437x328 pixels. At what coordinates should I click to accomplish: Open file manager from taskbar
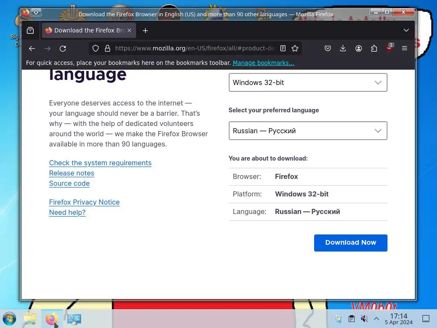[30, 319]
